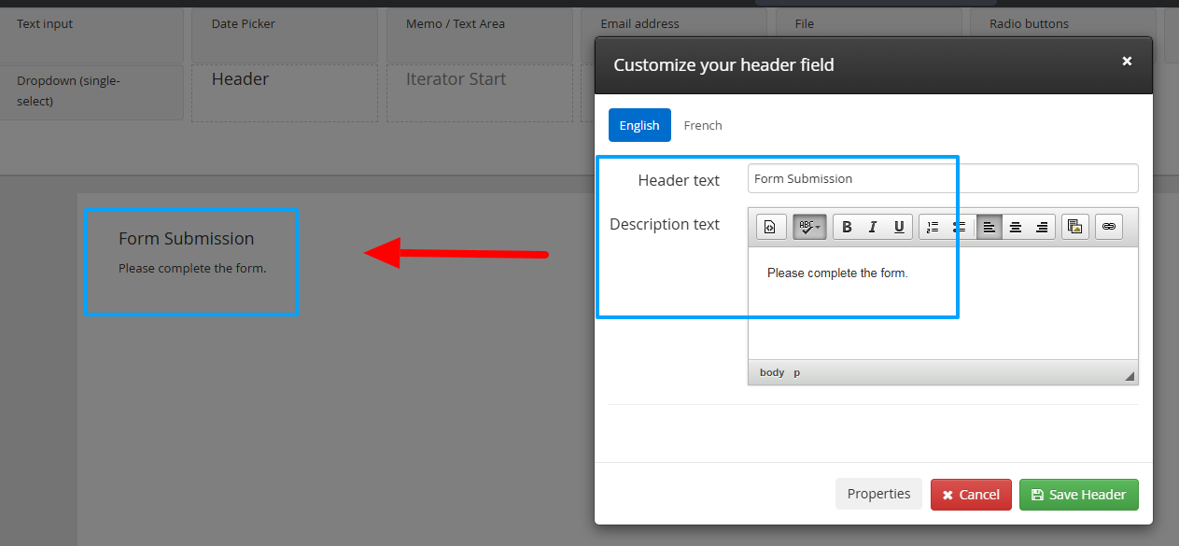Select the Header field type tile
This screenshot has width=1179, height=546.
[285, 92]
